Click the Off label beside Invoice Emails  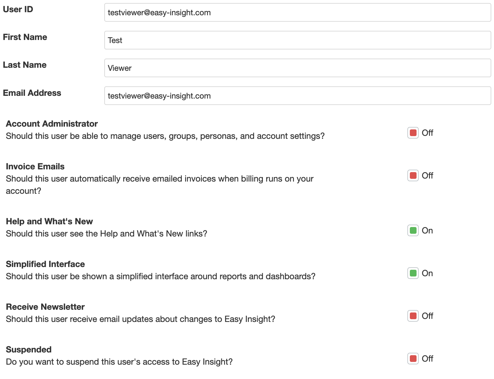[x=428, y=176]
